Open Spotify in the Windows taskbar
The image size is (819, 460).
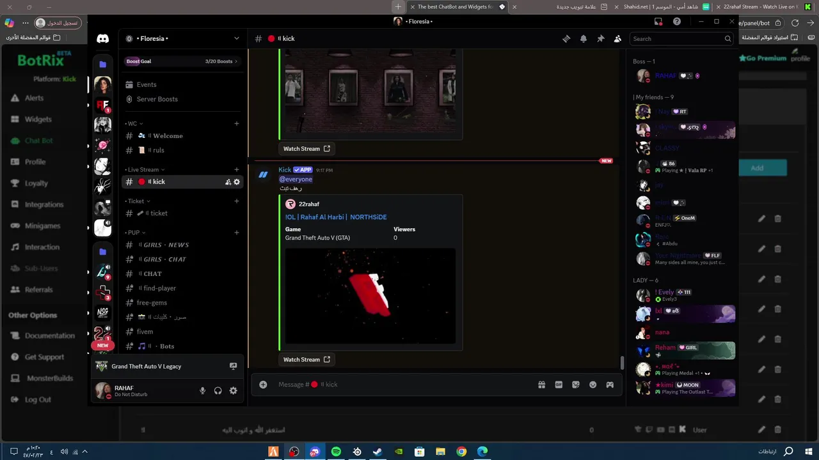[x=336, y=452]
